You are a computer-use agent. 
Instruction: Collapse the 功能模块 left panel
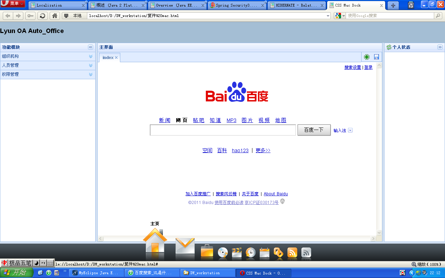pyautogui.click(x=91, y=47)
